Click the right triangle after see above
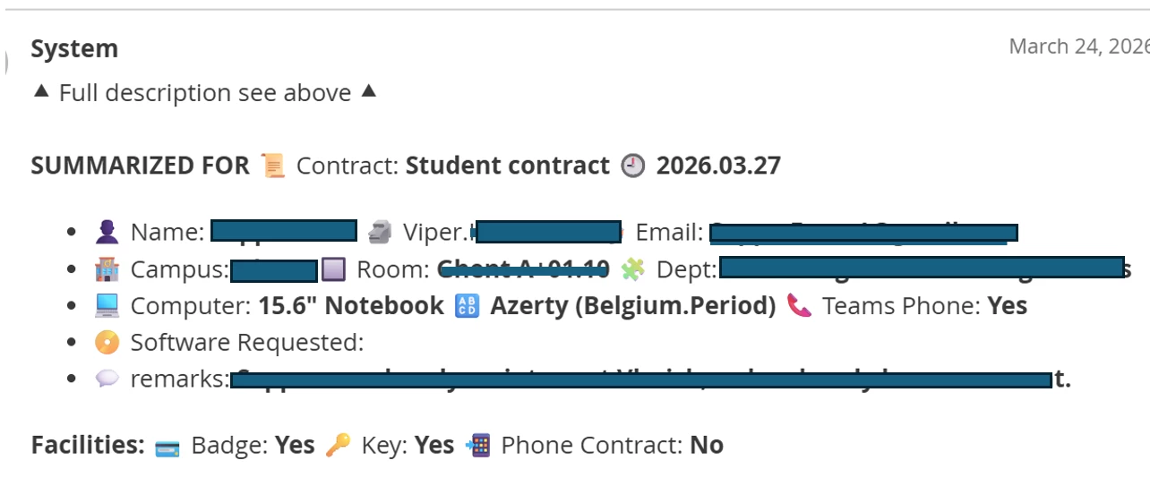Screen dimensions: 1176x503 368,92
